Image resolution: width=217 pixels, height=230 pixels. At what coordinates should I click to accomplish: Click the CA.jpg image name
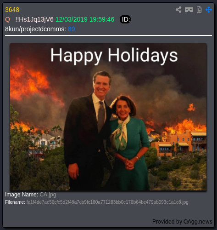click(48, 195)
